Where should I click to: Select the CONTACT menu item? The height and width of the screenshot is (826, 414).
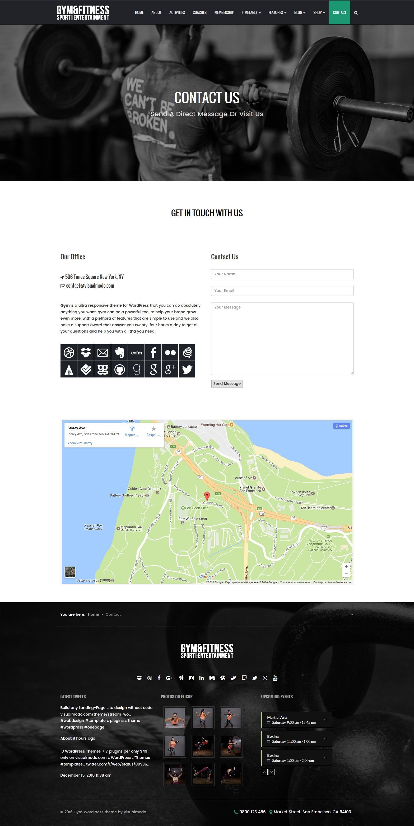click(339, 12)
